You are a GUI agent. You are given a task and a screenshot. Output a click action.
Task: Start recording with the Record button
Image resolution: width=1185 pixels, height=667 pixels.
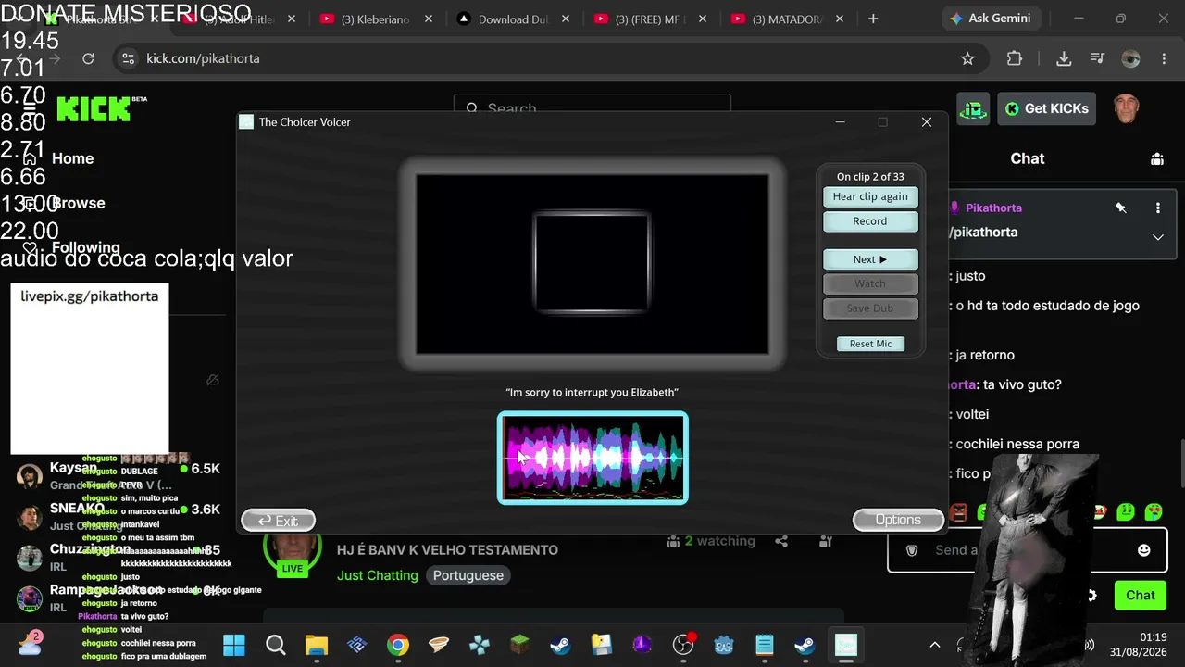point(870,221)
